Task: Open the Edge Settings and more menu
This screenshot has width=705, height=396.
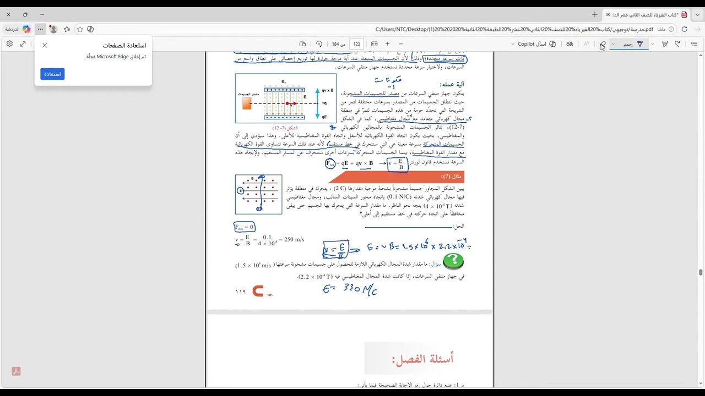Action: tap(40, 29)
